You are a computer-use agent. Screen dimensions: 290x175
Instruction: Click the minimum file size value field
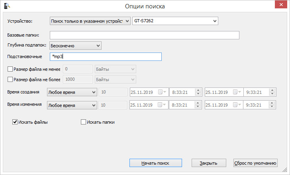click(x=78, y=69)
